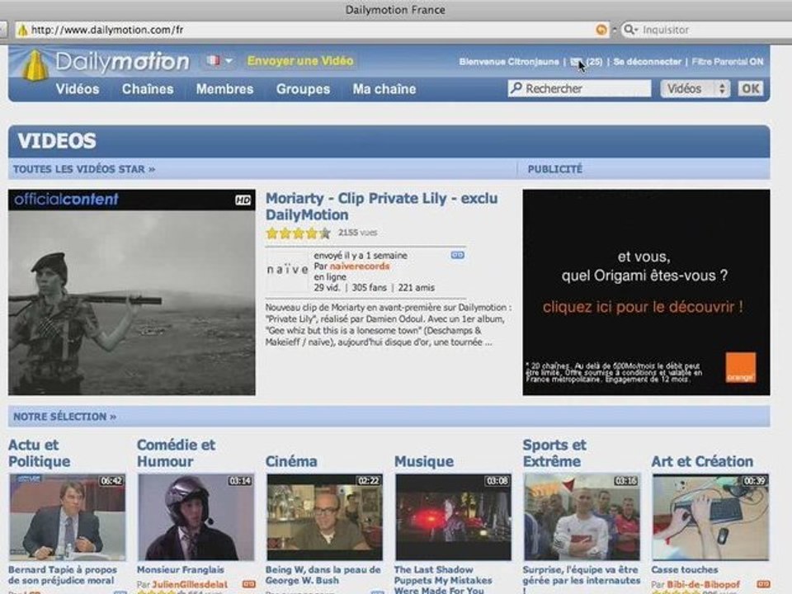Play the Casse touches thumbnail

[x=710, y=516]
